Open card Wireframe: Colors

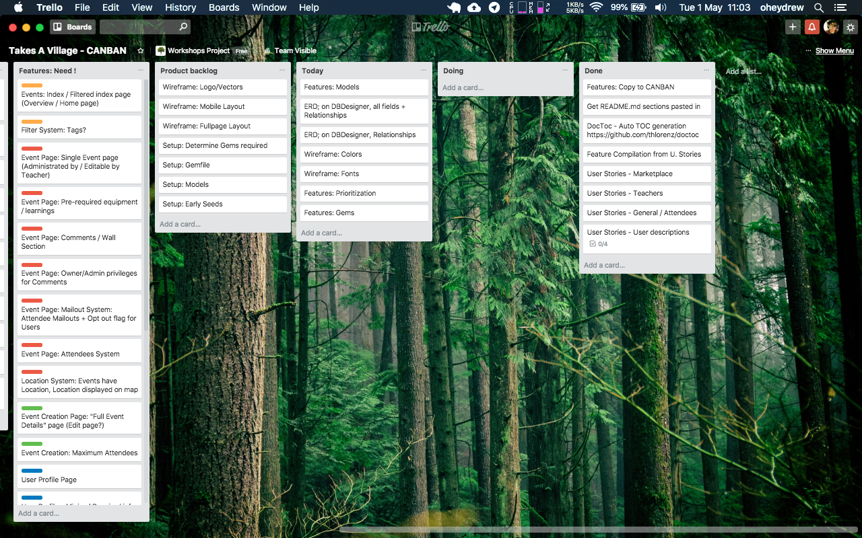tap(364, 154)
